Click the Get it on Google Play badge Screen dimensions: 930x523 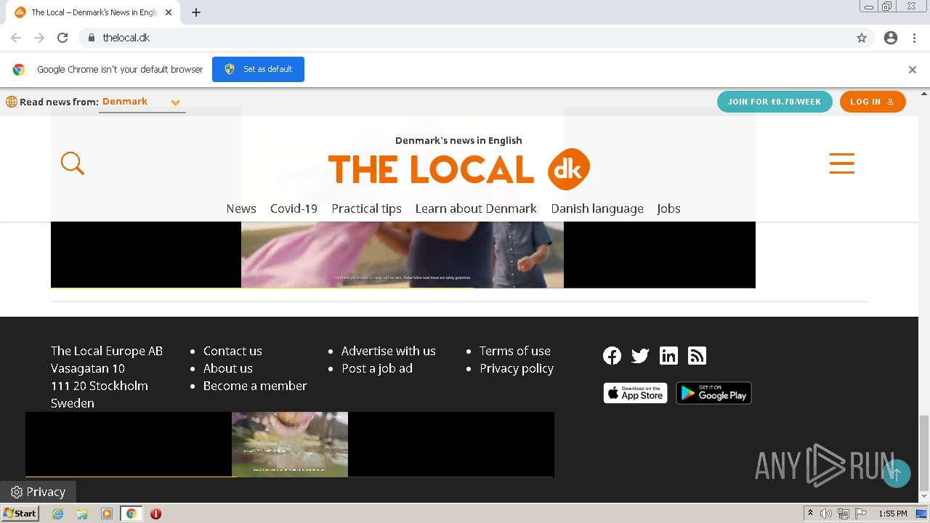click(x=713, y=393)
